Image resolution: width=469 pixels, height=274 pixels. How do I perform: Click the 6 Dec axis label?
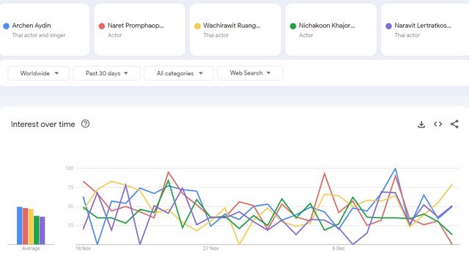[339, 248]
